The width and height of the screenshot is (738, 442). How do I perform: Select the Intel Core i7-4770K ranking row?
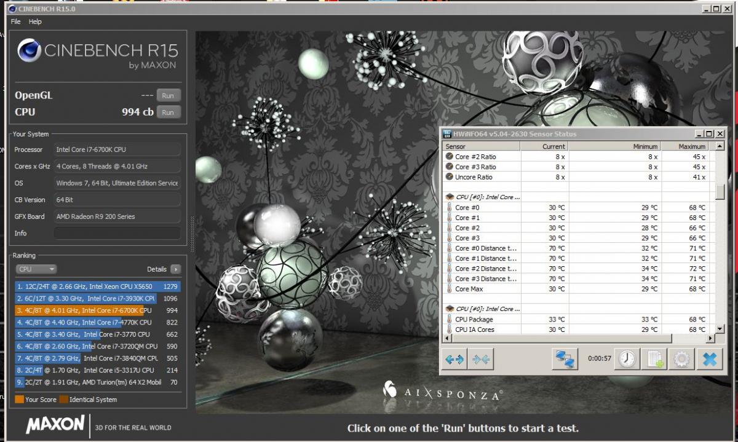point(98,322)
